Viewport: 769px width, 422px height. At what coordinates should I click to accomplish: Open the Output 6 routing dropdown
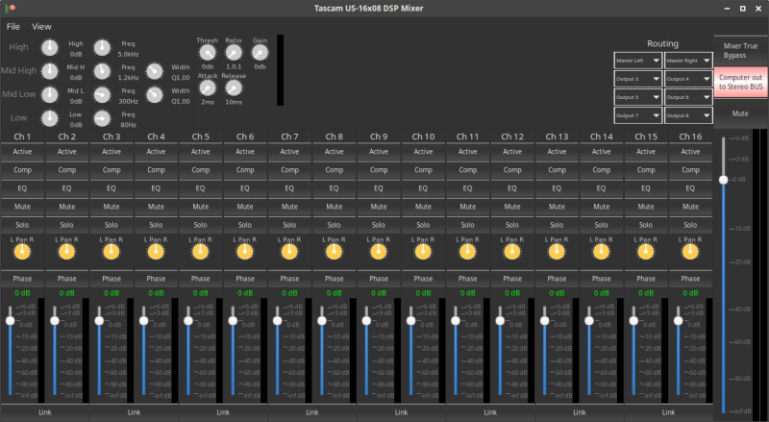[688, 97]
